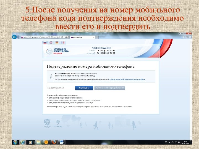The image size is (199, 149).
Task: Switch site language to French flag
Action: [63, 42]
